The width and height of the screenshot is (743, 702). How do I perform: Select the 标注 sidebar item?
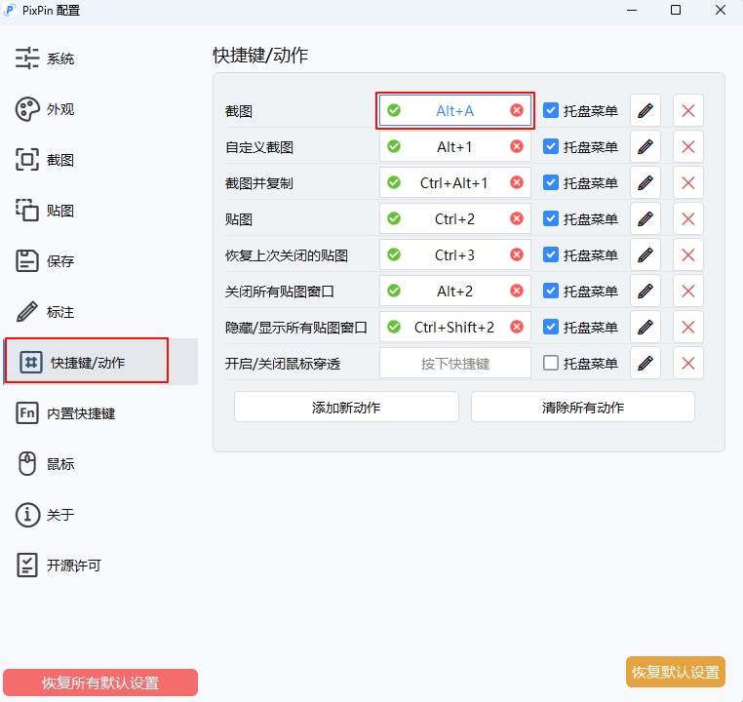point(59,312)
